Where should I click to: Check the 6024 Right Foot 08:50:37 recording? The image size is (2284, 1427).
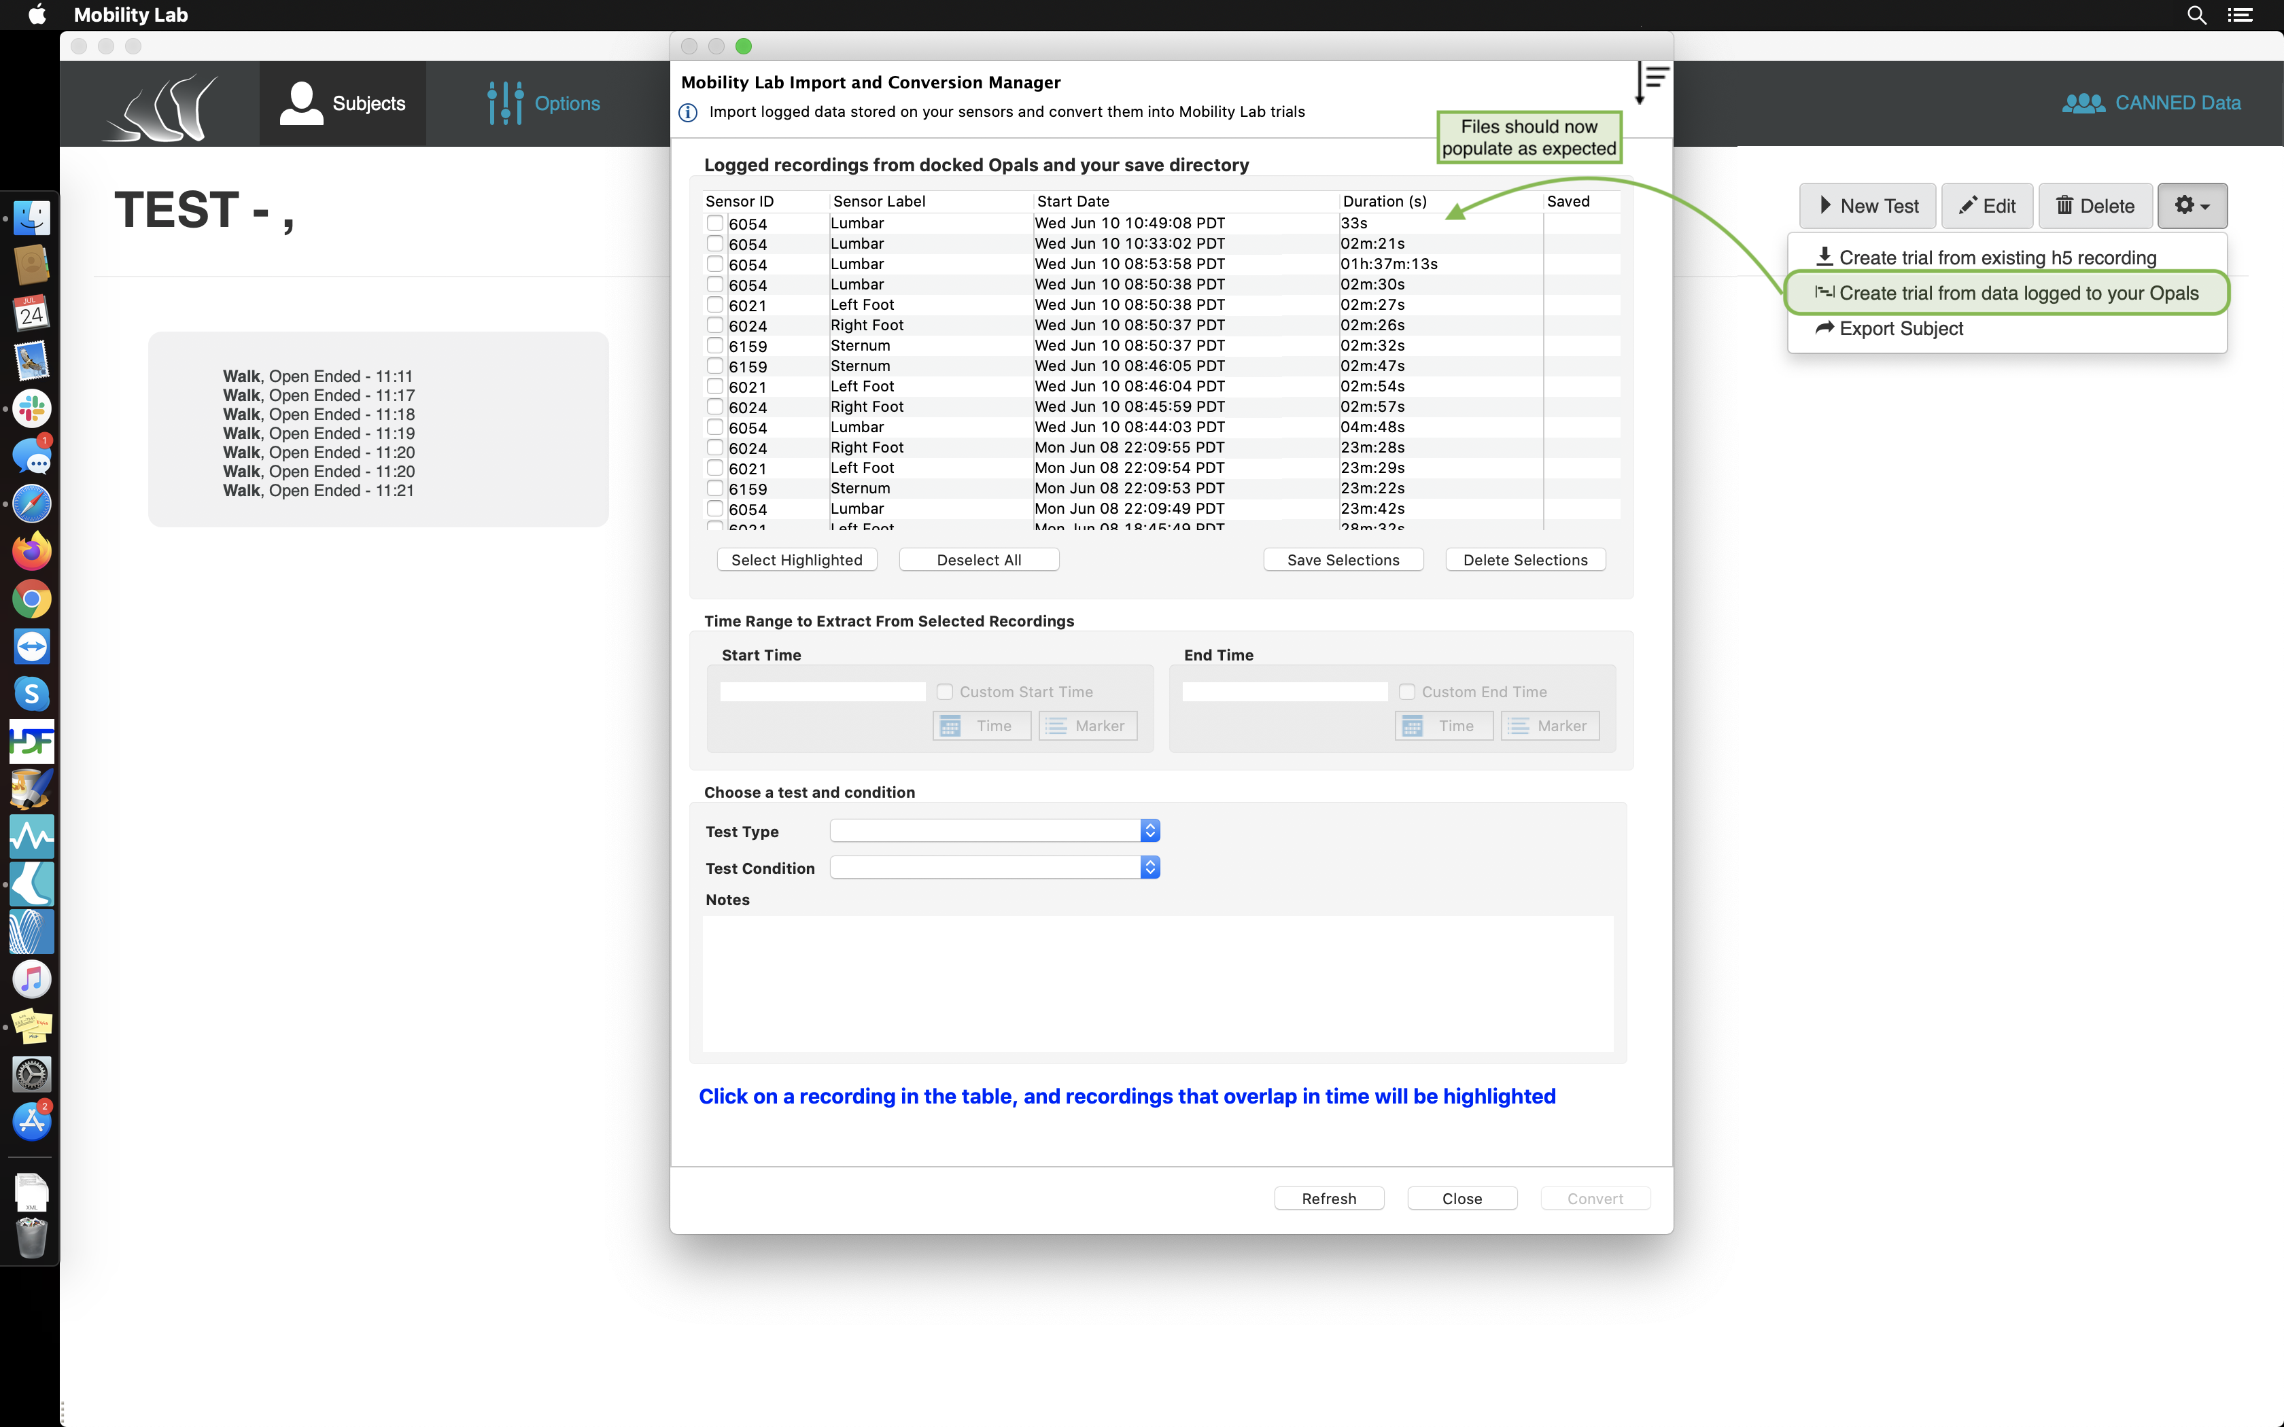point(714,325)
